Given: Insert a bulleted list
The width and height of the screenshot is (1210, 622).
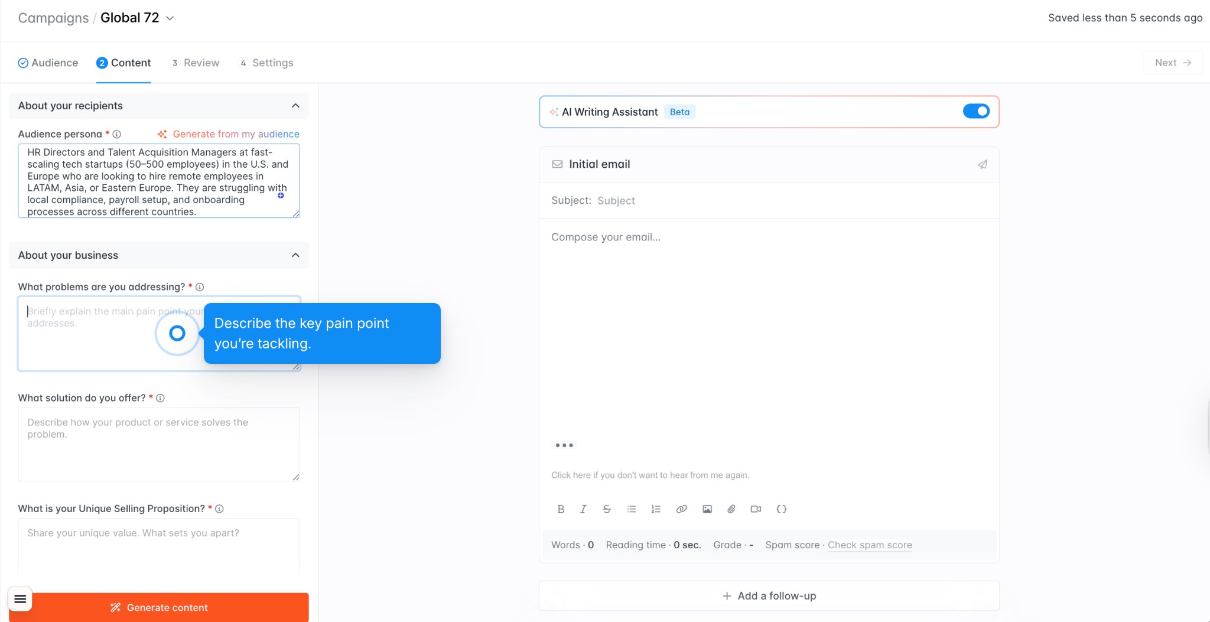Looking at the screenshot, I should (x=632, y=509).
